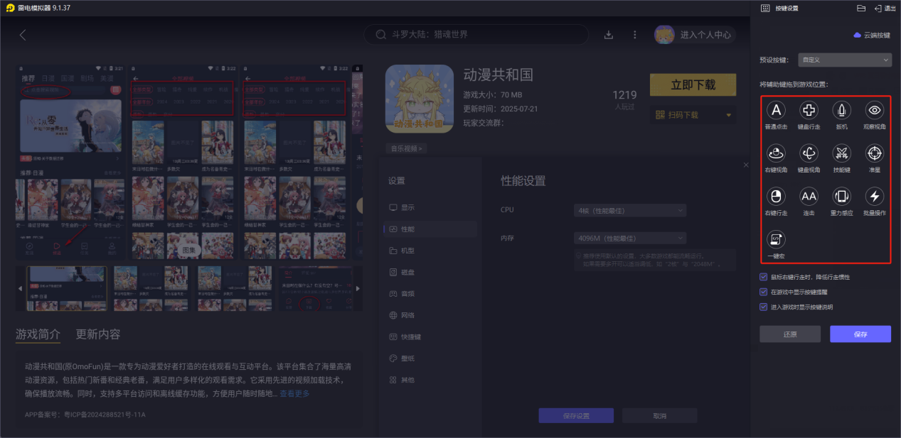Open the 预设按键 自定义 dropdown
The height and width of the screenshot is (438, 901).
845,60
